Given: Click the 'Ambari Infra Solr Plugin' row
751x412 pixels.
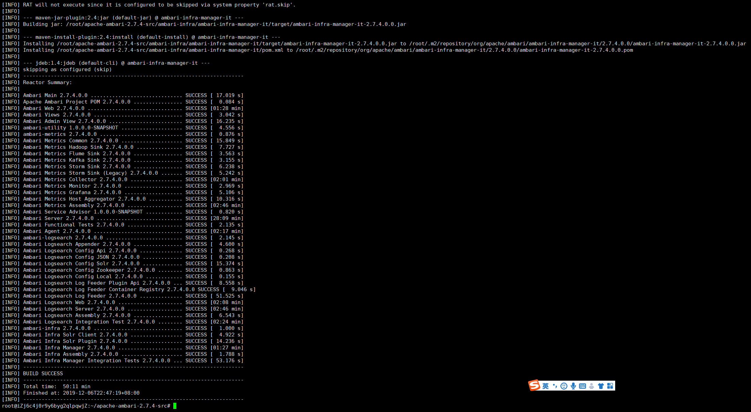Looking at the screenshot, I should click(x=123, y=341).
